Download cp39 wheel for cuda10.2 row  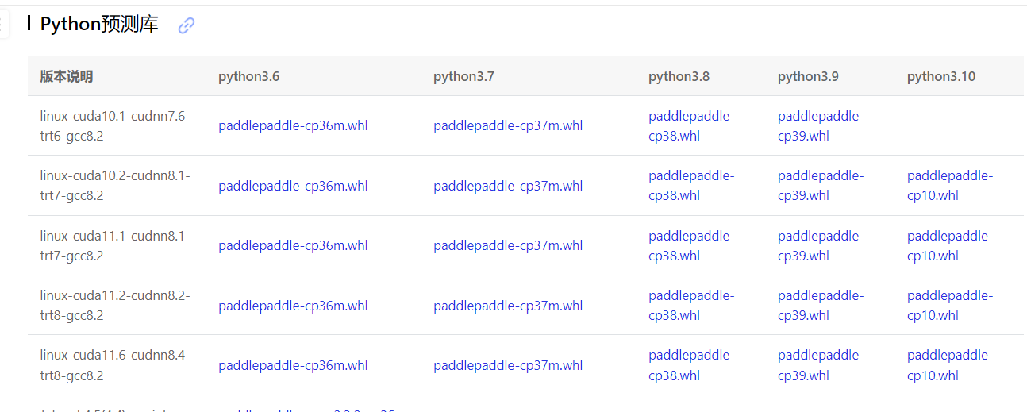821,186
